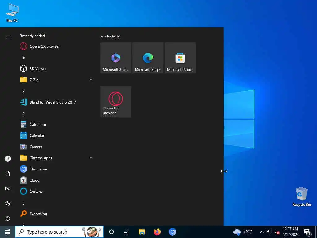
Task: Open File Explorer from the taskbar
Action: pyautogui.click(x=142, y=232)
